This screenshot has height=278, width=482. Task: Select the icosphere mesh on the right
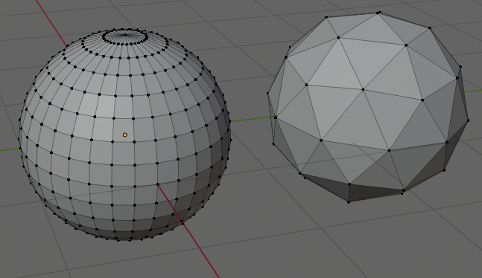click(x=368, y=107)
